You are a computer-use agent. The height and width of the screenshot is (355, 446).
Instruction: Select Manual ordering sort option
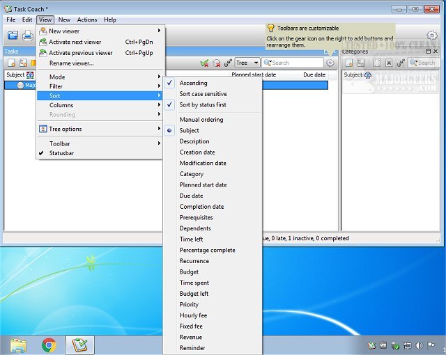tap(213, 120)
